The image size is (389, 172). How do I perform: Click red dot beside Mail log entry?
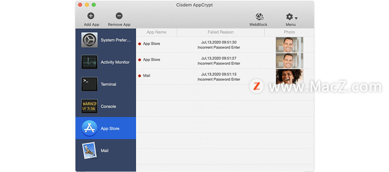pos(139,76)
